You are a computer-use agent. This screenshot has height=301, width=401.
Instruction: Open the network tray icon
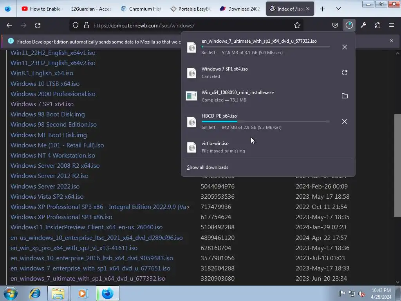pyautogui.click(x=352, y=294)
